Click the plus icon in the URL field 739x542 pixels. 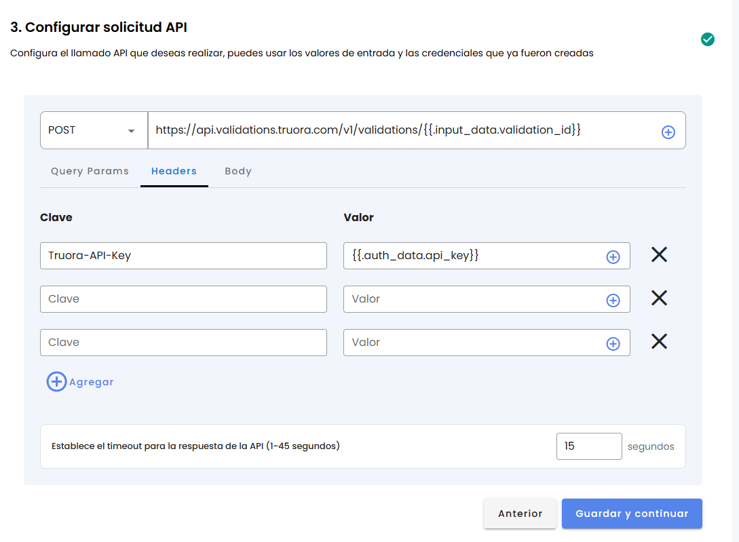(x=668, y=132)
